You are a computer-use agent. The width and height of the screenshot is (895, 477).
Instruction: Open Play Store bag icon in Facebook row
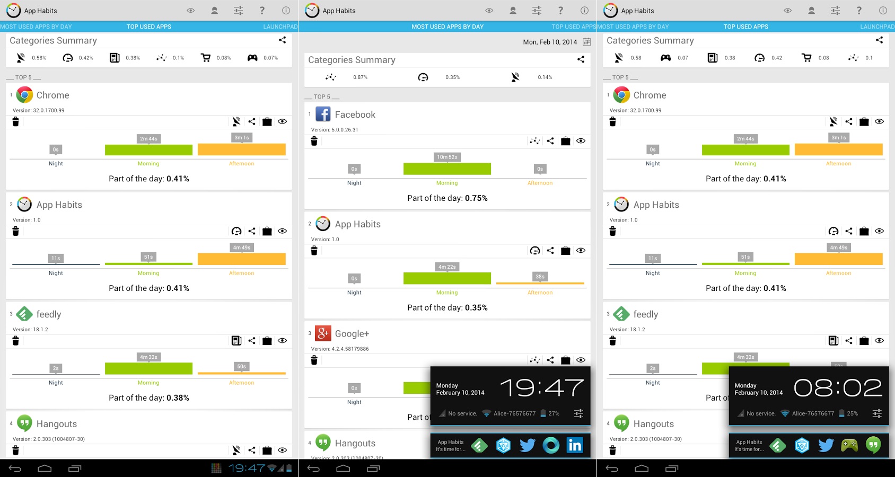[566, 141]
